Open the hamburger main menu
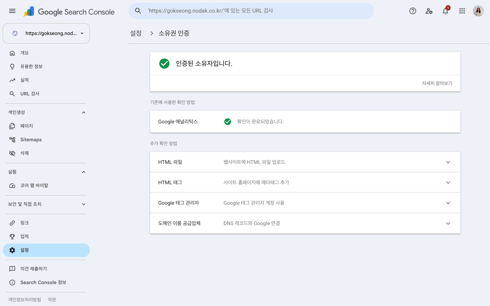 click(x=12, y=11)
